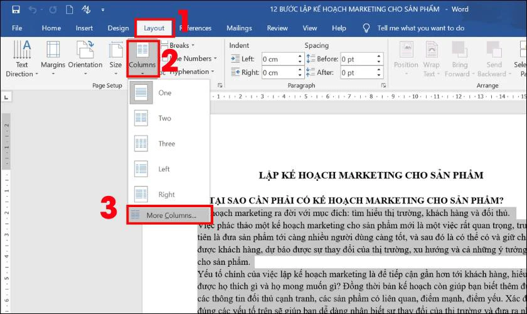This screenshot has width=527, height=314.
Task: Open the Help tab
Action: (339, 28)
